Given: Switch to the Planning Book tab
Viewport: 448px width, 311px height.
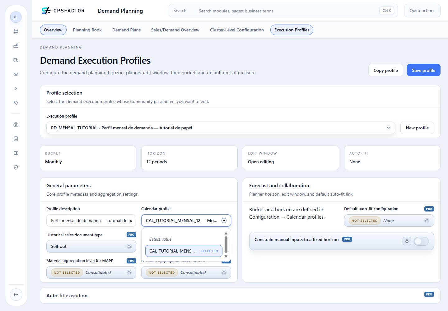Looking at the screenshot, I should 87,30.
